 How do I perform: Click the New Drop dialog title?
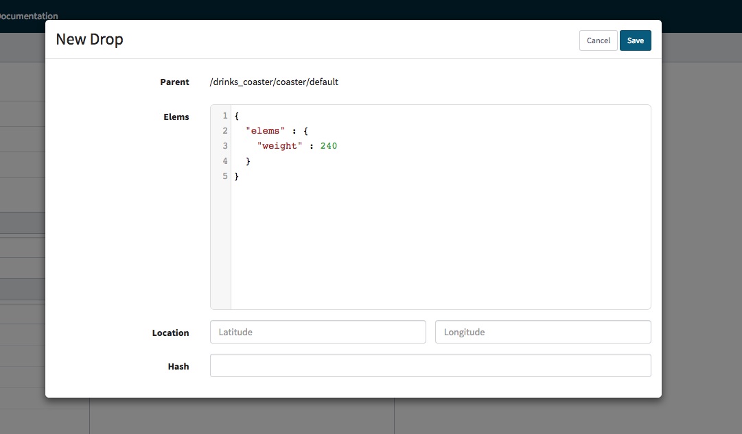89,39
